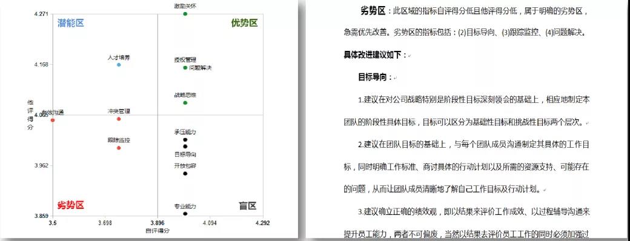630x241 pixels.
Task: Click the 3.698 x-axis value
Action: point(105,222)
